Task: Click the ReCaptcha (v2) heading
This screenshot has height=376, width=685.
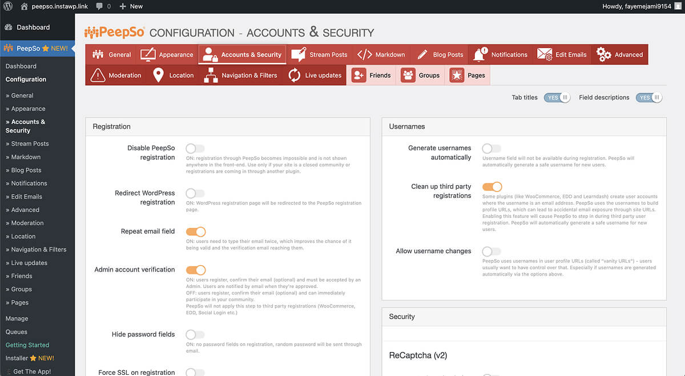Action: point(418,355)
